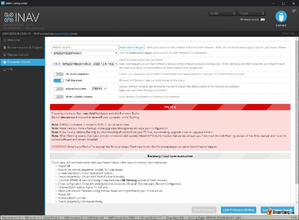Click the Welcome tab icon
This screenshot has width=299, height=220.
(5, 40)
